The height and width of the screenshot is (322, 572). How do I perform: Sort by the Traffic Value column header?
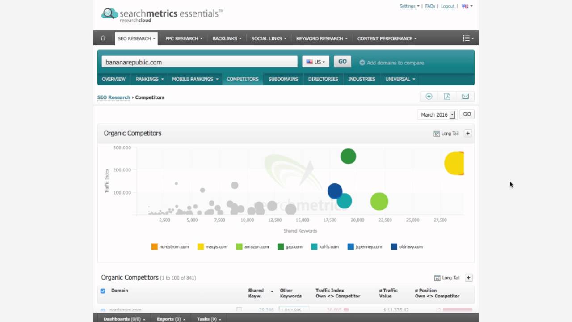coord(388,293)
